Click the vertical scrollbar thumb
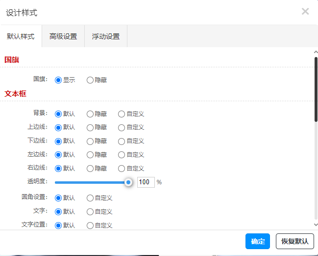318x256 pixels. tap(316, 89)
